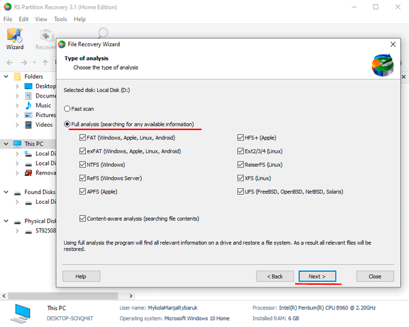Select the Removable drive icon

click(x=28, y=172)
